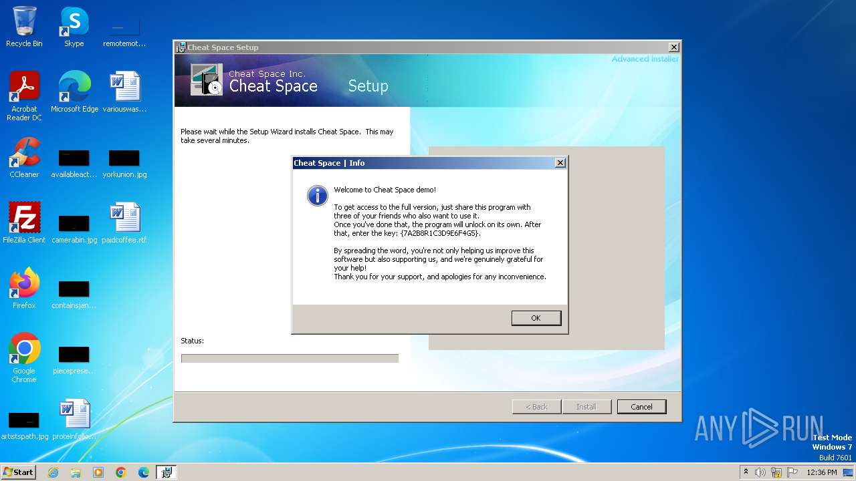Click the Cheat Space installer logo icon
Viewport: 856px width, 481px height.
pos(206,79)
